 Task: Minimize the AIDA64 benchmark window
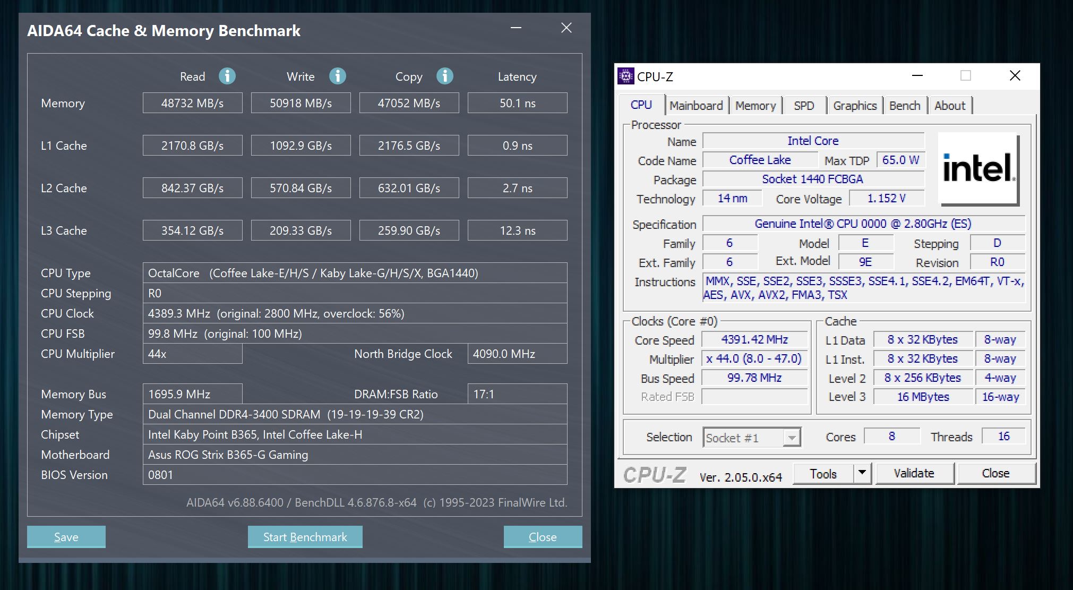tap(516, 28)
